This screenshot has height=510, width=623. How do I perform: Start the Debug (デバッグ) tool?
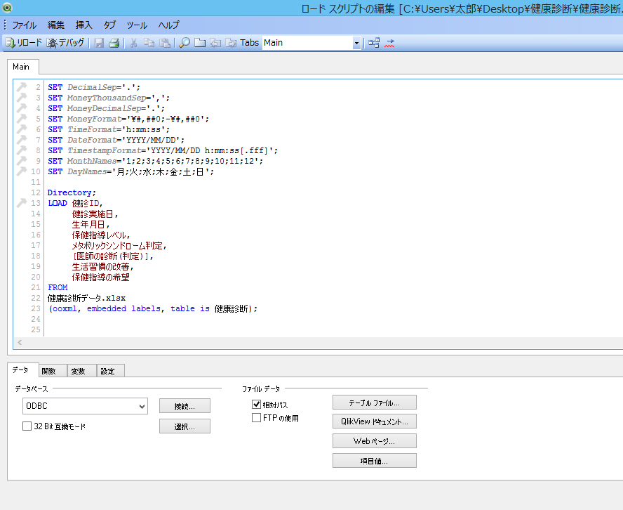(65, 43)
